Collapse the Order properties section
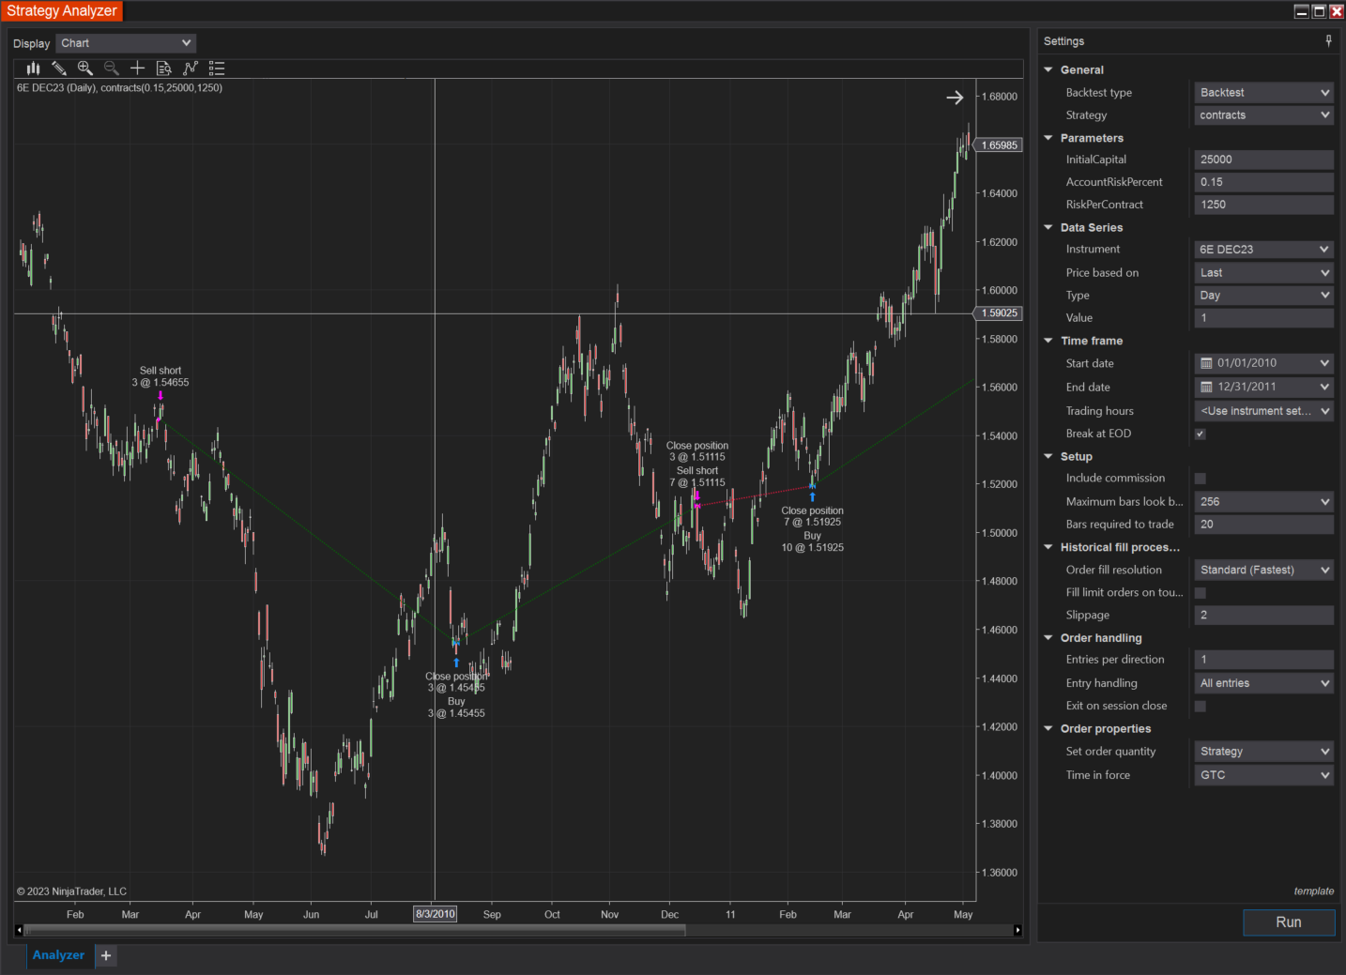The image size is (1346, 975). pos(1048,728)
